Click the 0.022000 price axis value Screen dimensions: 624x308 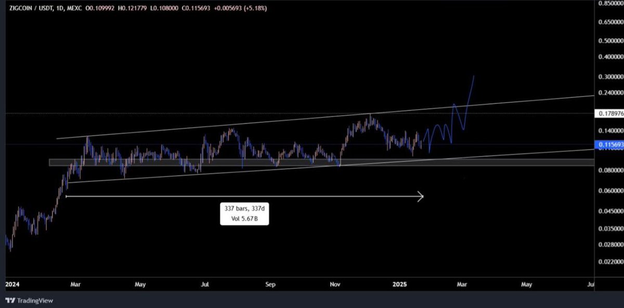pyautogui.click(x=610, y=262)
